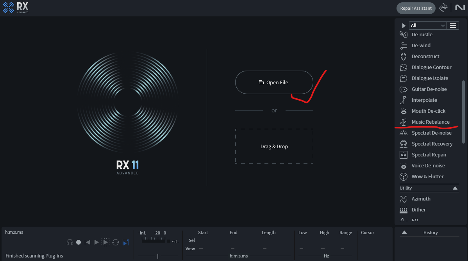Open the All module filter dropdown
Image resolution: width=468 pixels, height=261 pixels.
(428, 26)
